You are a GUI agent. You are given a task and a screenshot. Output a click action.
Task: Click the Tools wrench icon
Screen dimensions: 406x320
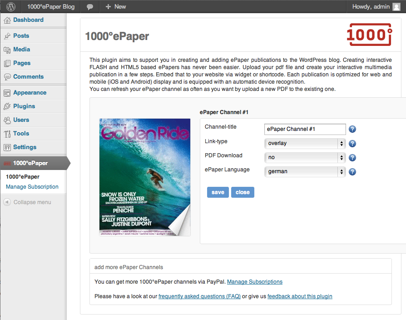[7, 134]
